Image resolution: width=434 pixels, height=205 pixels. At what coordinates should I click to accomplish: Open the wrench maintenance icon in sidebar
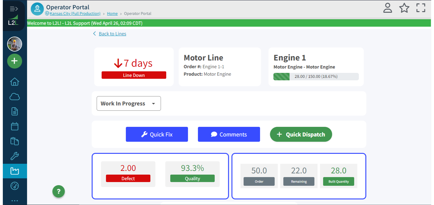pyautogui.click(x=15, y=156)
